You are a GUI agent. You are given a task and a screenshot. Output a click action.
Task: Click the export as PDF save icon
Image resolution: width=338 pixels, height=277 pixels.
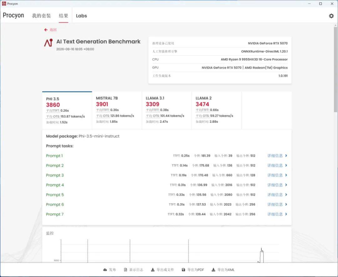pyautogui.click(x=183, y=270)
